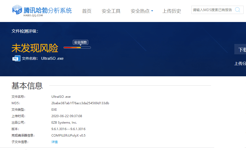Click the 子文件信息 label

click(20, 142)
